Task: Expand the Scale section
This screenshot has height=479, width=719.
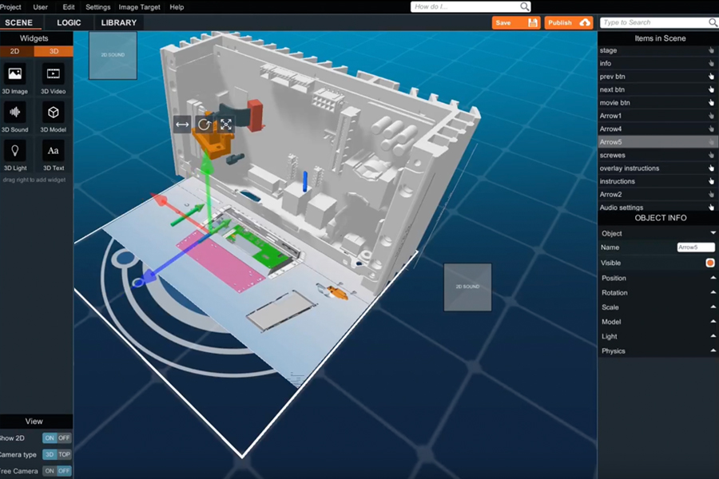Action: pos(713,307)
